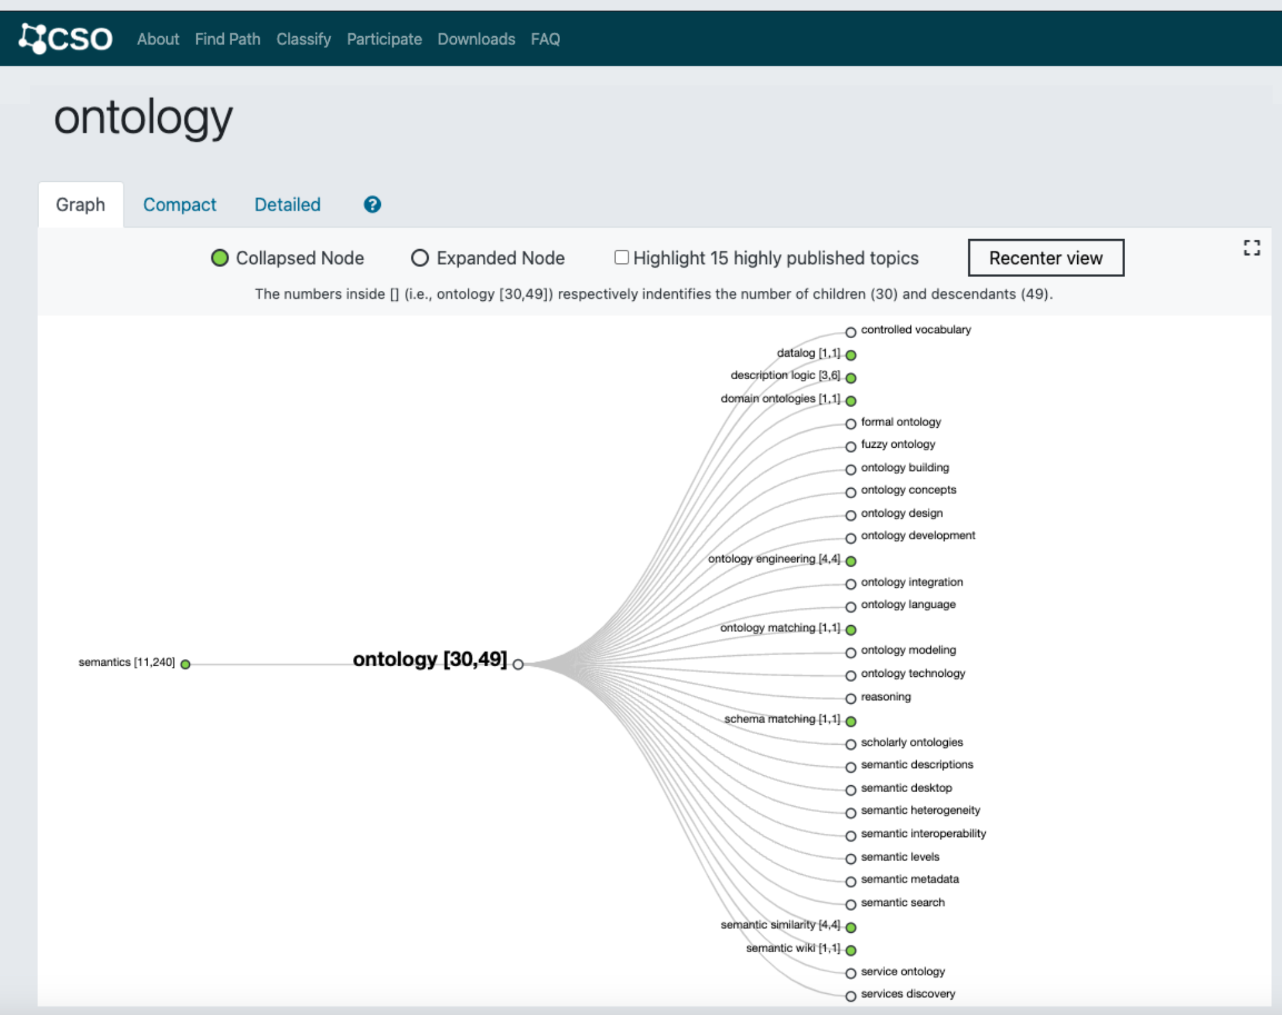This screenshot has width=1282, height=1015.
Task: Toggle fullscreen view icon
Action: point(1252,248)
